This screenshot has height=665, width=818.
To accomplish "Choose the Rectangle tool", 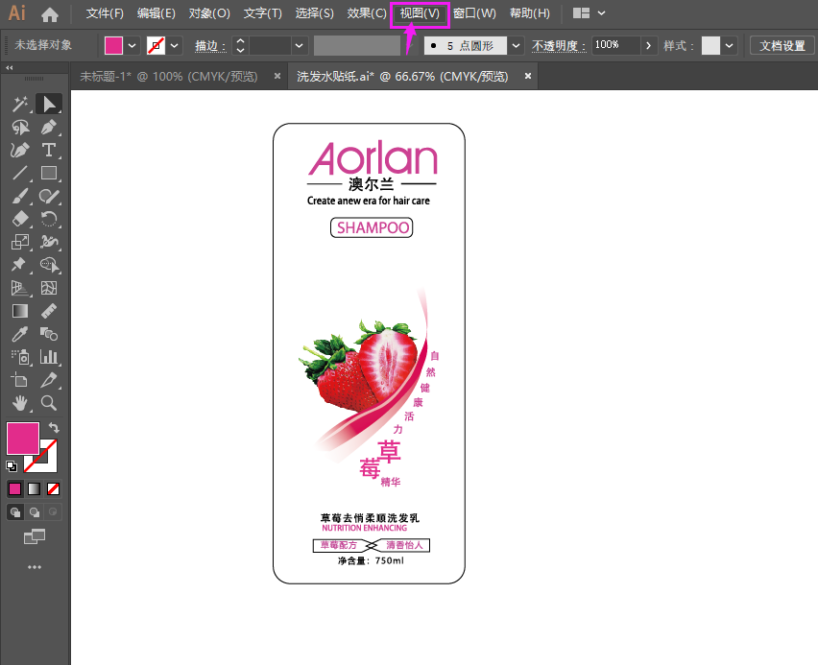I will tap(49, 173).
